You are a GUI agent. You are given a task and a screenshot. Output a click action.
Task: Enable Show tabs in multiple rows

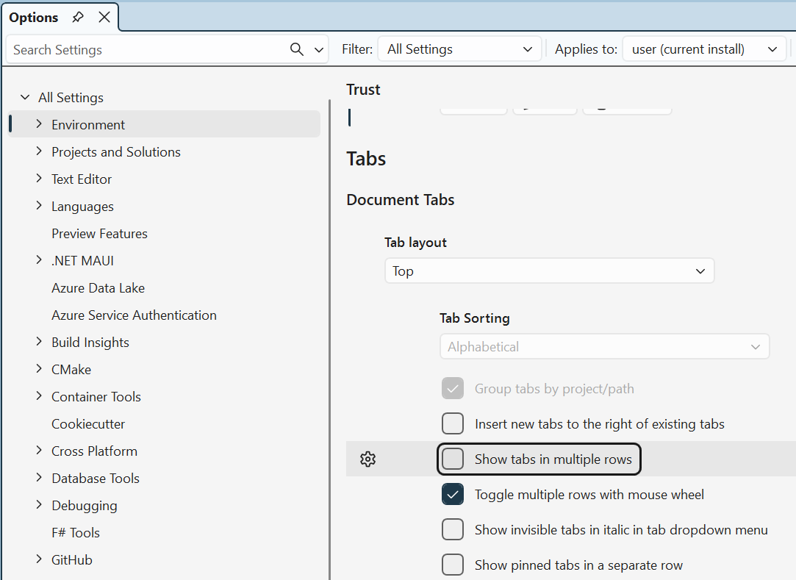[452, 459]
